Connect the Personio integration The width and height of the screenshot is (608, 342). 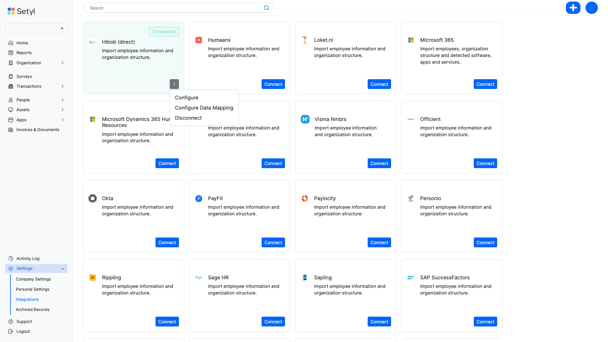tap(485, 243)
